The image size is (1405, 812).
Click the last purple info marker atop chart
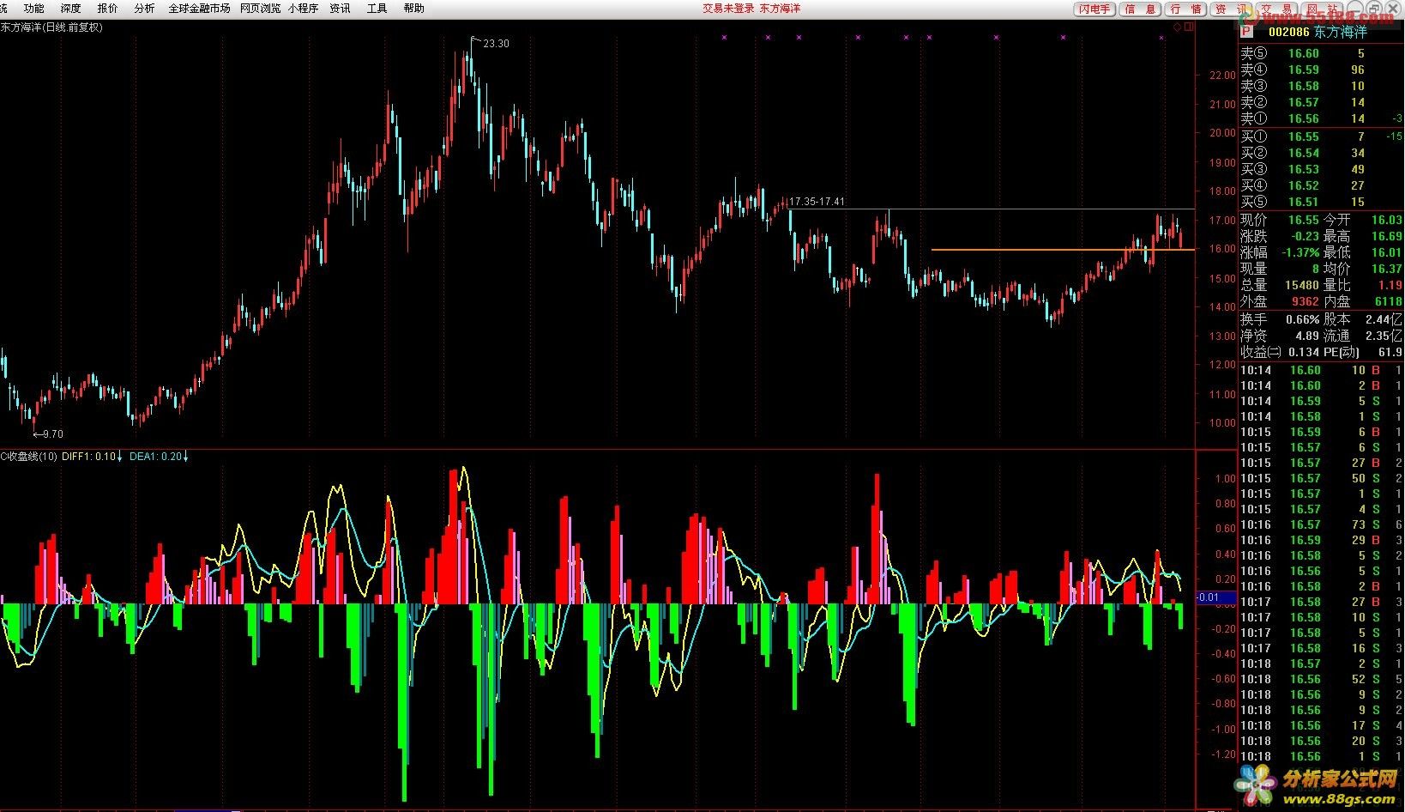(1162, 38)
